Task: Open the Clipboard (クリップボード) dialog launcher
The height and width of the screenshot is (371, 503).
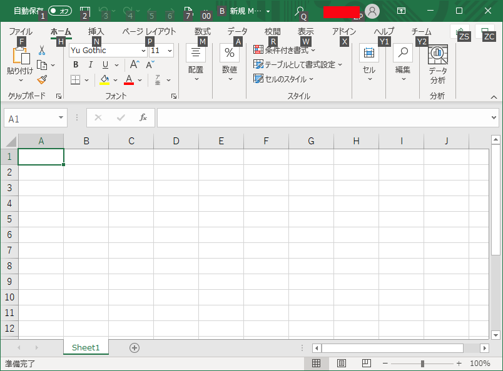Action: [x=59, y=96]
